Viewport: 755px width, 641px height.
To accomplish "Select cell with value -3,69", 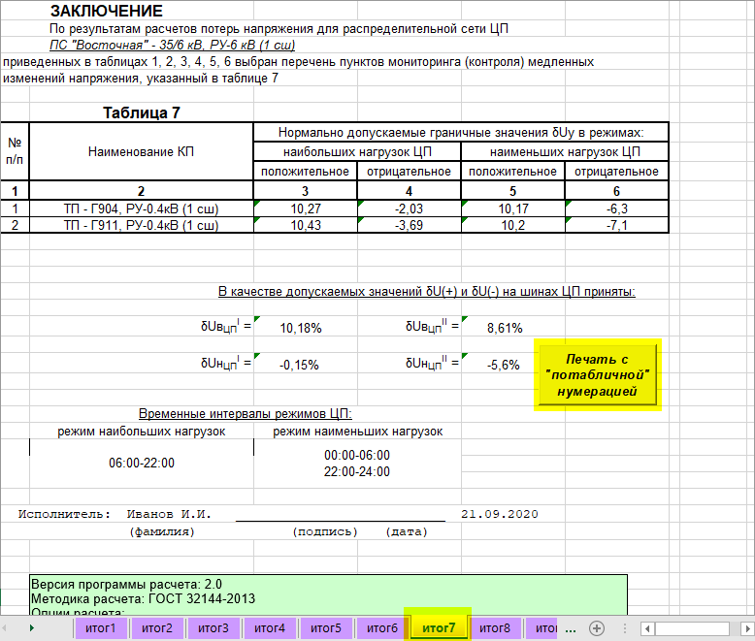I will (409, 225).
